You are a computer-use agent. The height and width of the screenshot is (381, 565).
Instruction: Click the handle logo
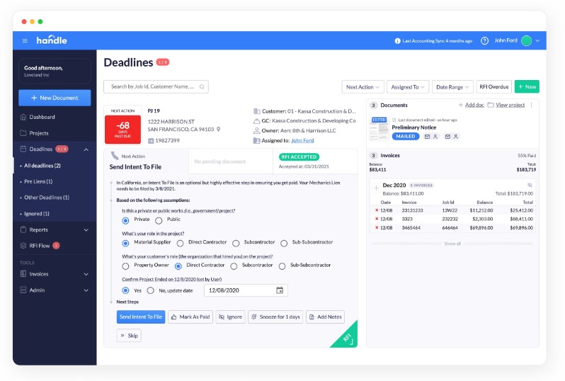click(x=52, y=40)
